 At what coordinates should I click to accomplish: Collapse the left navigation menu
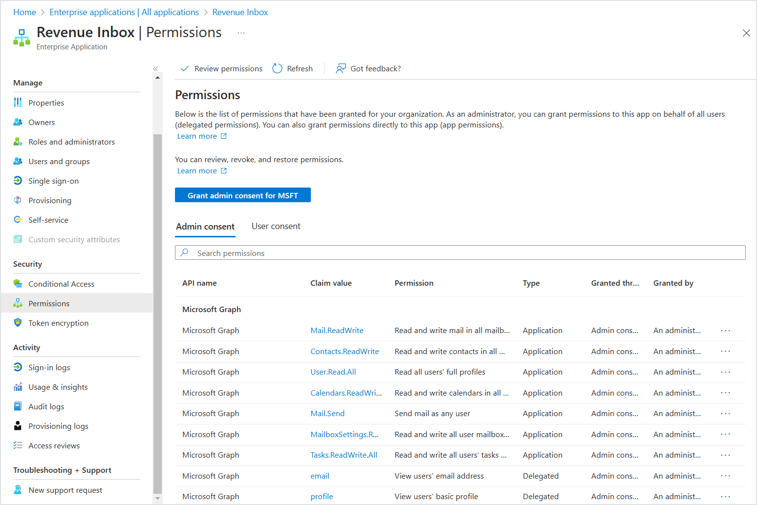[155, 69]
